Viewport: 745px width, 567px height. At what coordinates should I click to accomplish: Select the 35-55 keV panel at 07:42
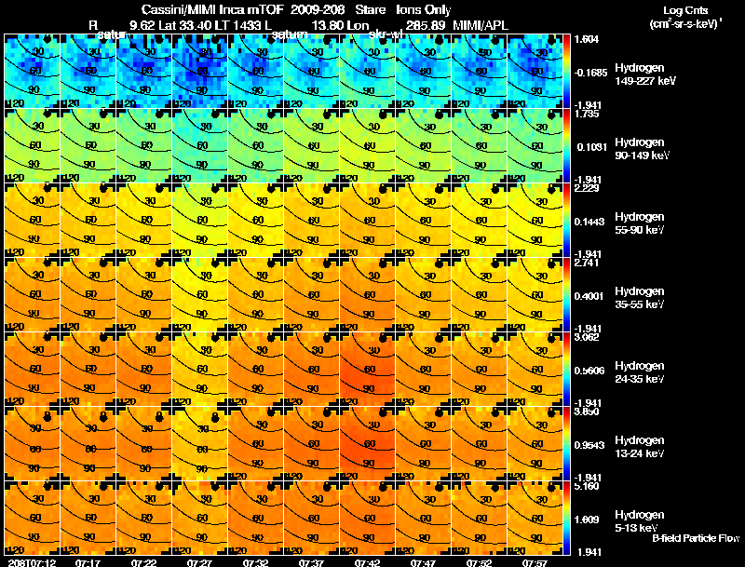click(367, 295)
